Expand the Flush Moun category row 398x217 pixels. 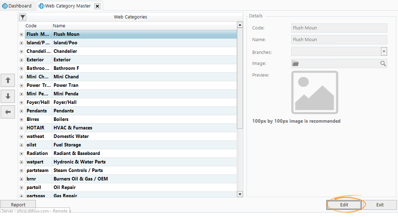pos(21,34)
